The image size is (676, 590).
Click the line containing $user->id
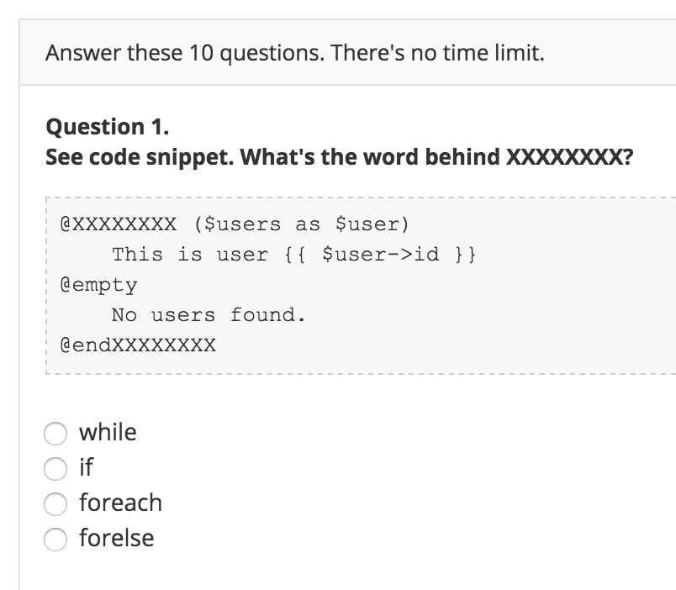291,254
